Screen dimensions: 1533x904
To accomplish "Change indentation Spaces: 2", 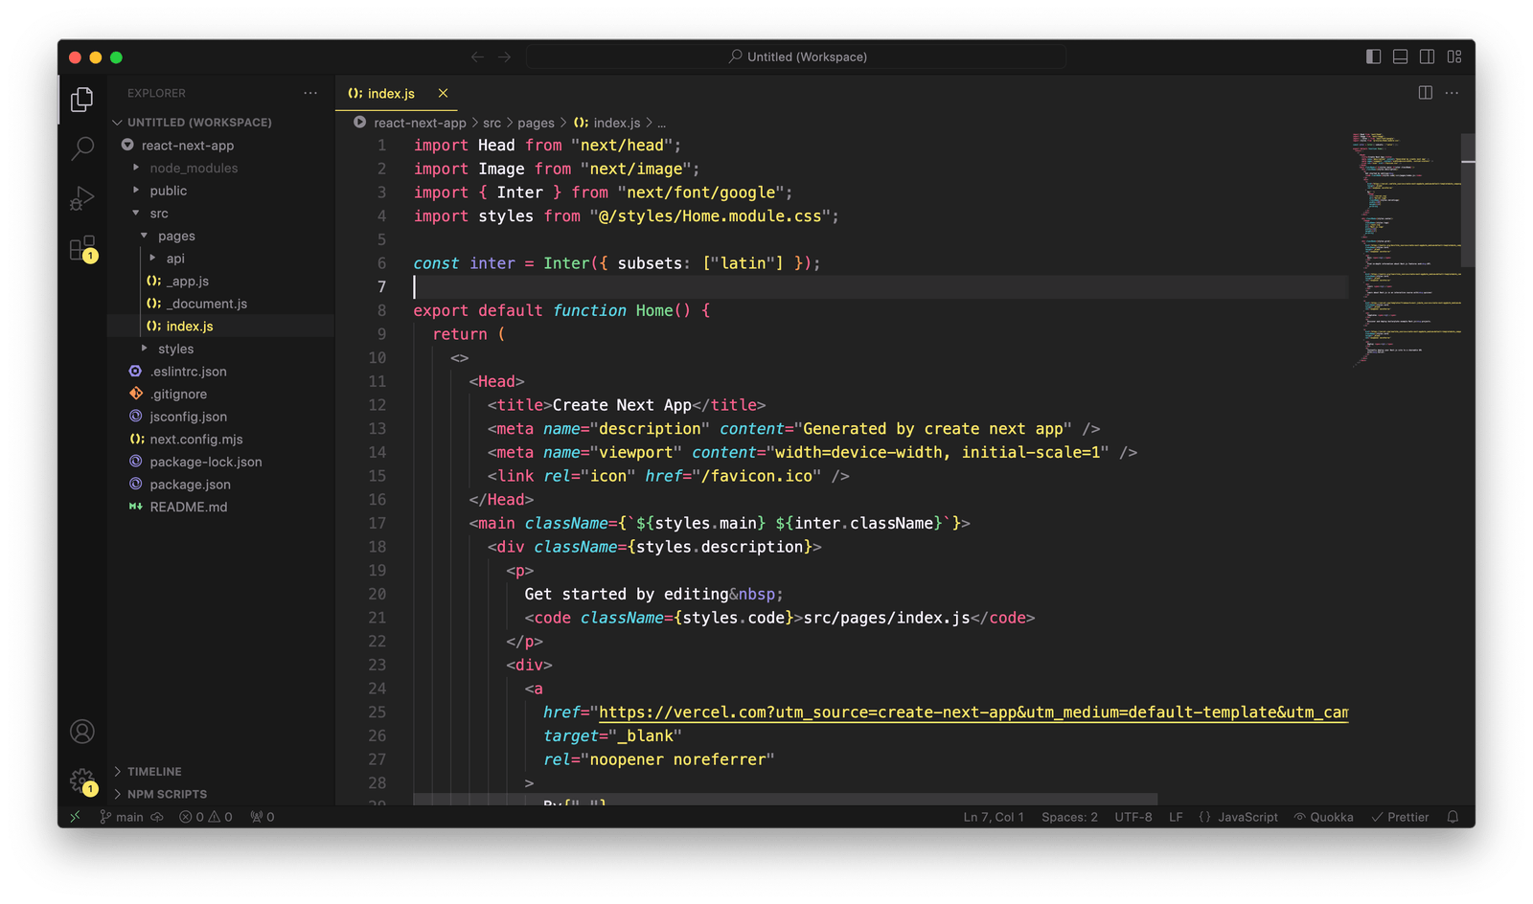I will click(x=1069, y=817).
